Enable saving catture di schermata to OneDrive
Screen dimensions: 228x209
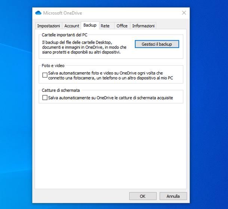(45, 98)
